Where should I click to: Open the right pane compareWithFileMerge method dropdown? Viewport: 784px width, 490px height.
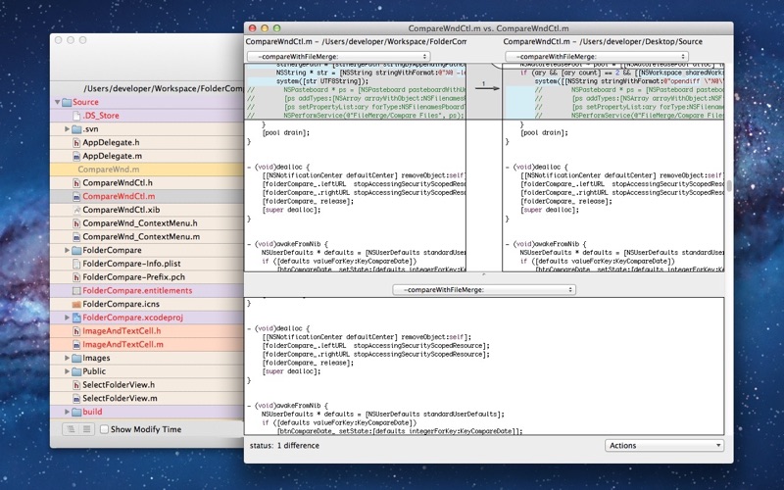click(597, 57)
